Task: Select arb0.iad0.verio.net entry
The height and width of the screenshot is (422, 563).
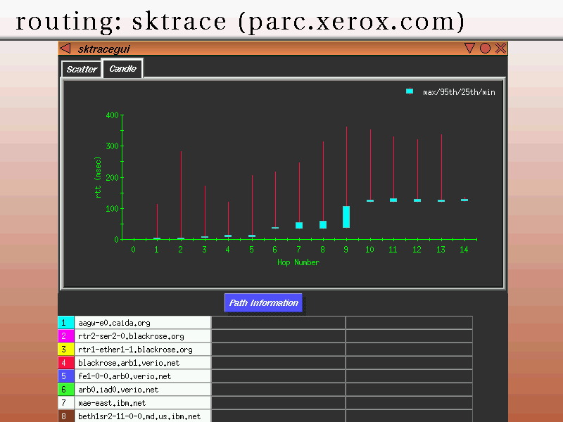Action: 143,389
